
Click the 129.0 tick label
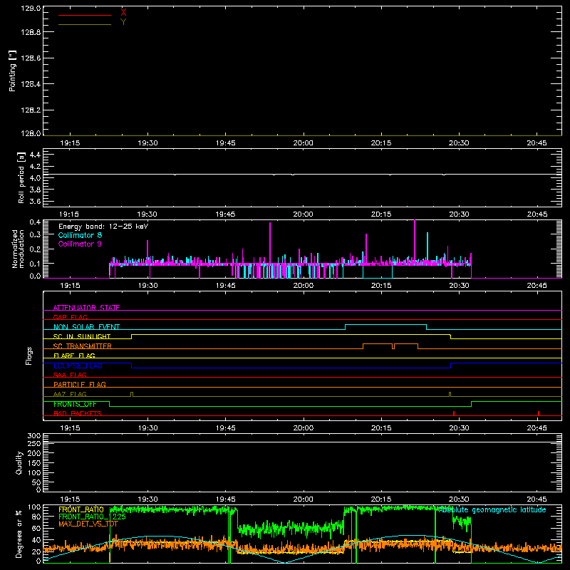(x=31, y=9)
